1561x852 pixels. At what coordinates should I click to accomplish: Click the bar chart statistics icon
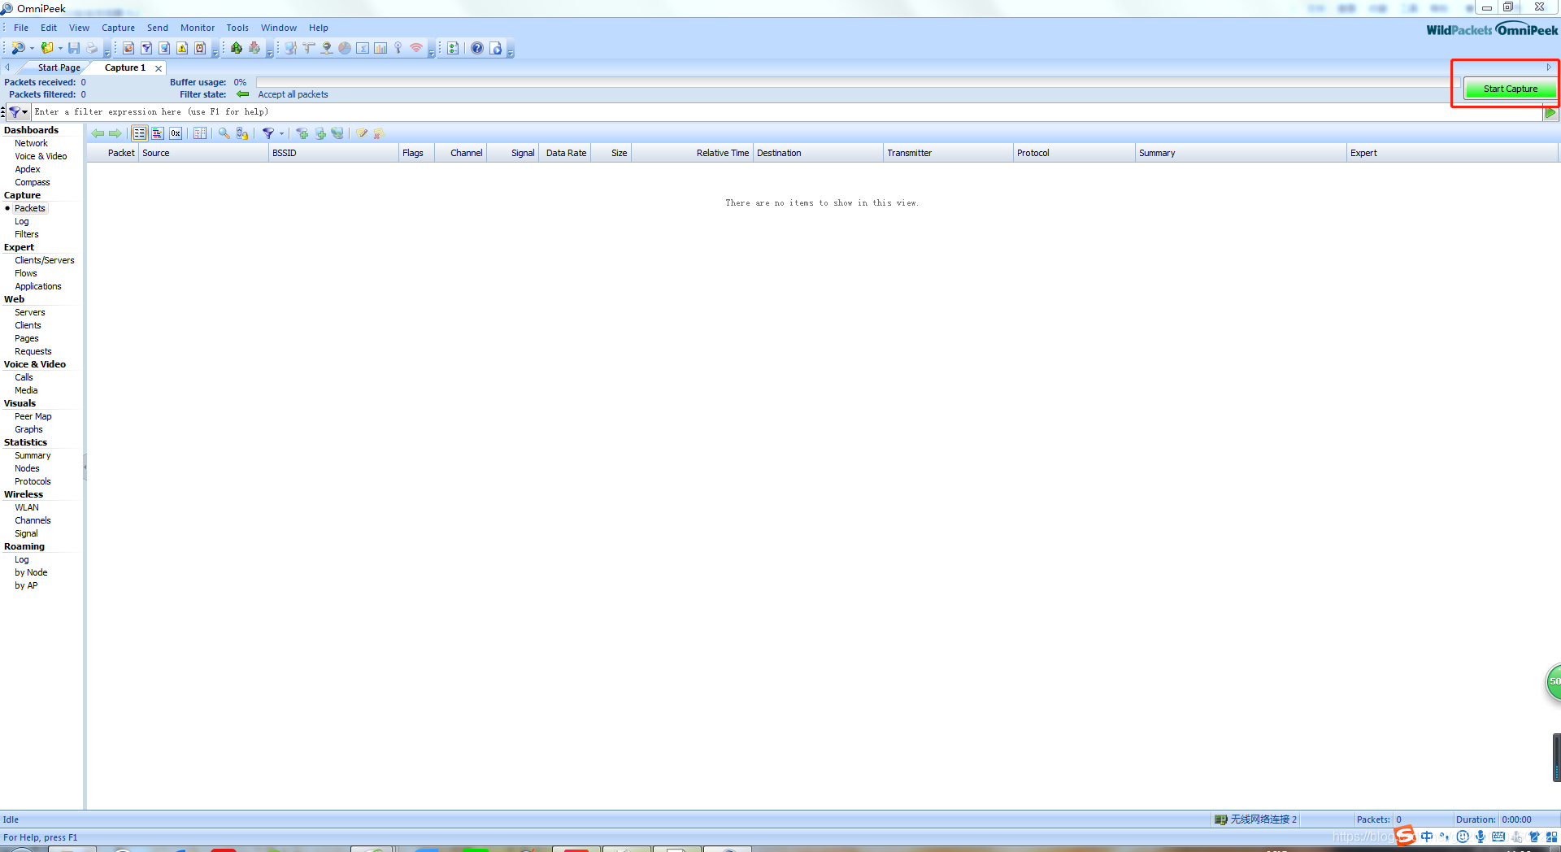point(380,48)
